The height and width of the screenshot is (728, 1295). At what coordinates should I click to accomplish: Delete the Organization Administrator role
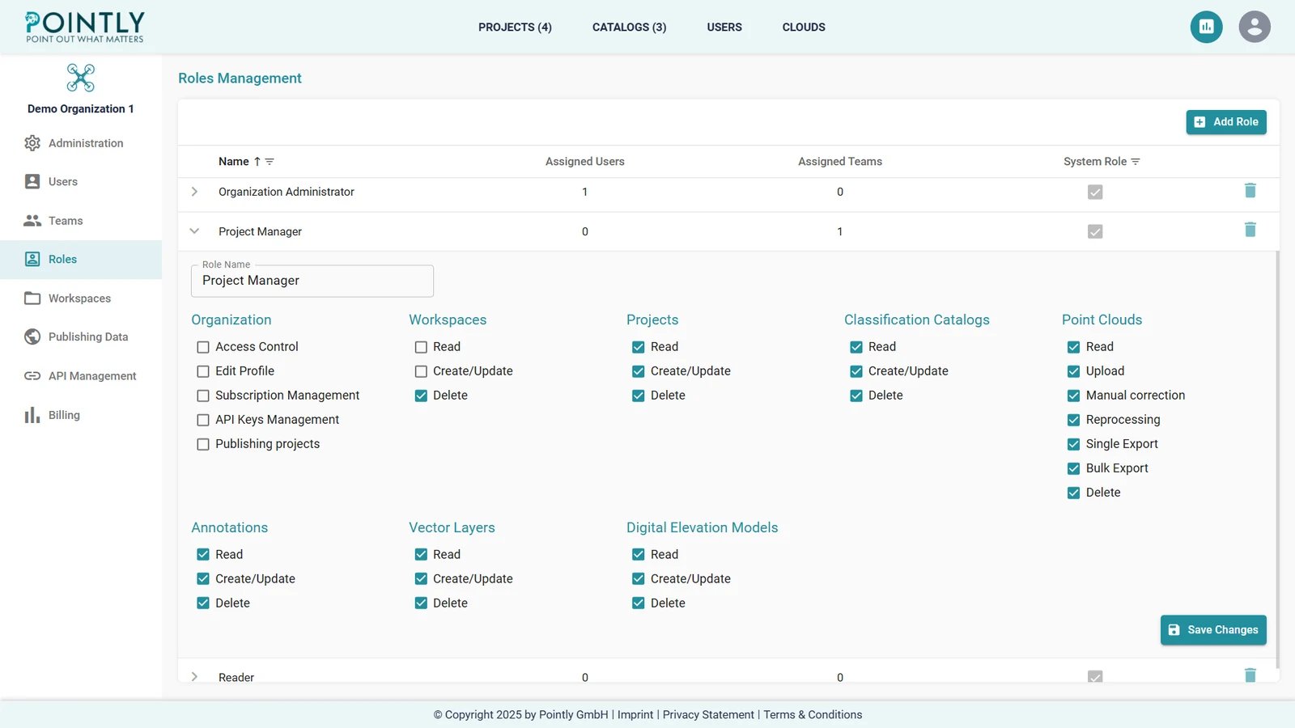[x=1250, y=191]
